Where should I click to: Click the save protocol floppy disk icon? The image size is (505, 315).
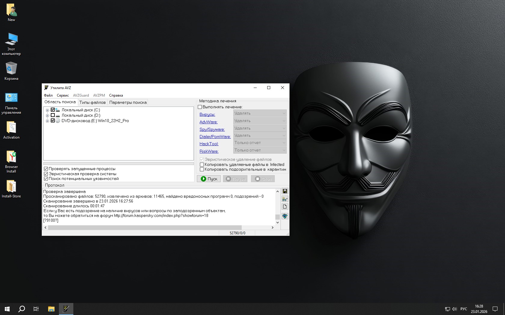tap(285, 191)
